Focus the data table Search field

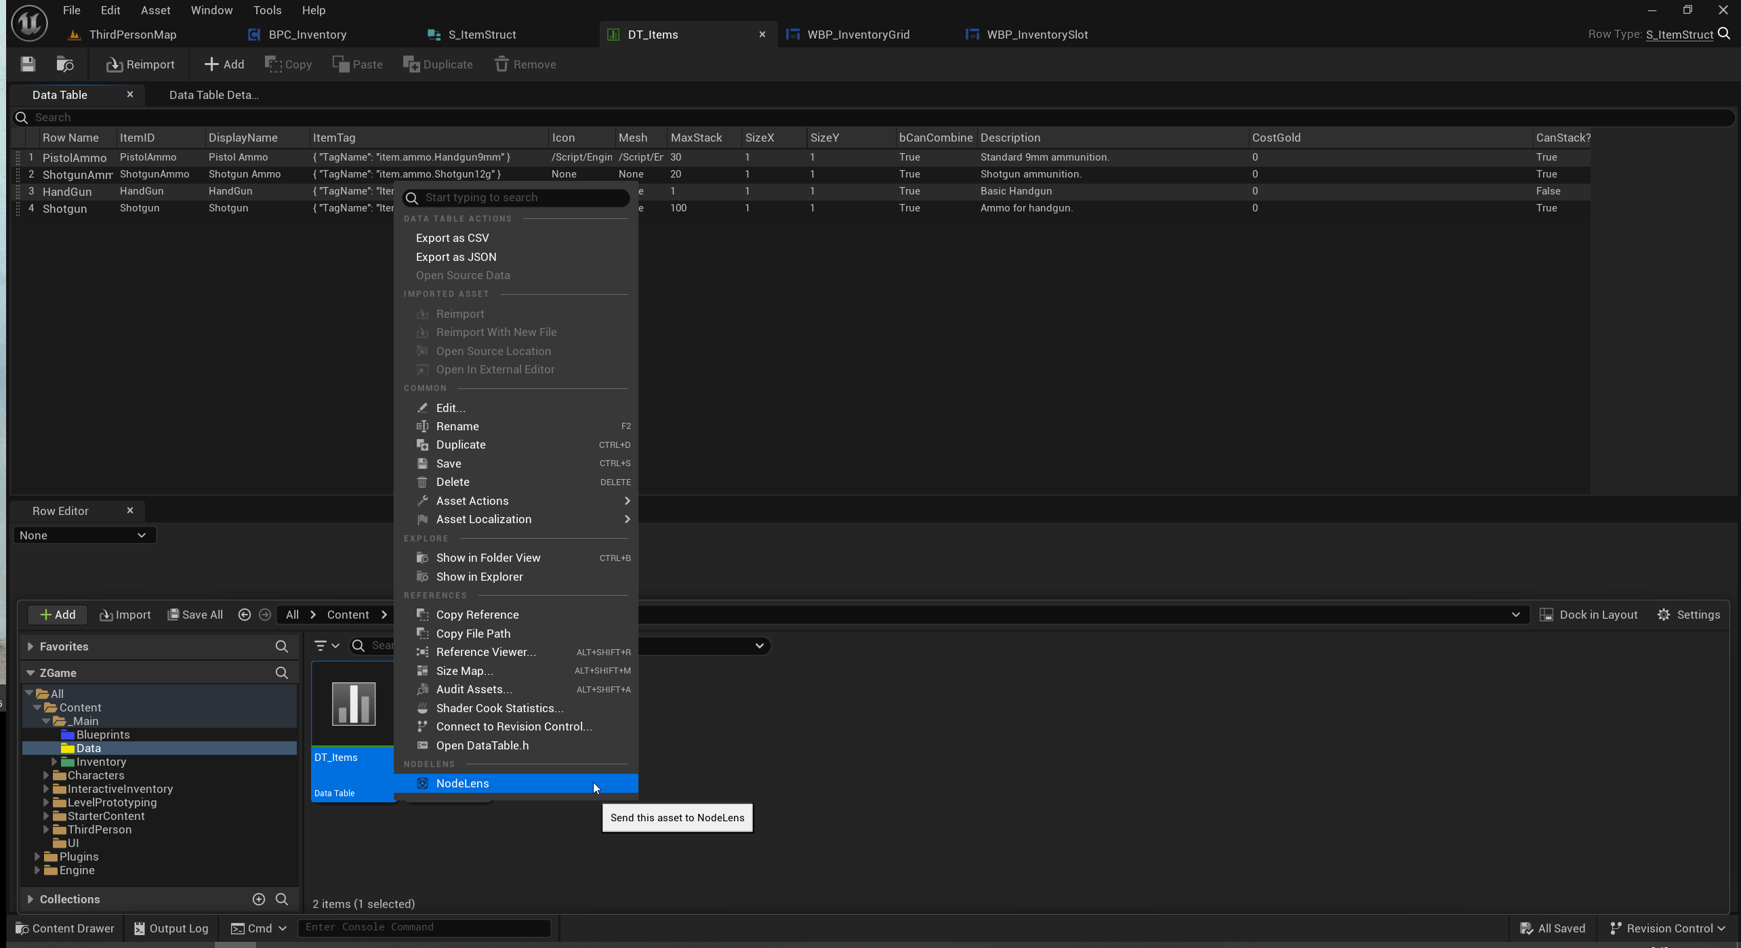click(874, 117)
